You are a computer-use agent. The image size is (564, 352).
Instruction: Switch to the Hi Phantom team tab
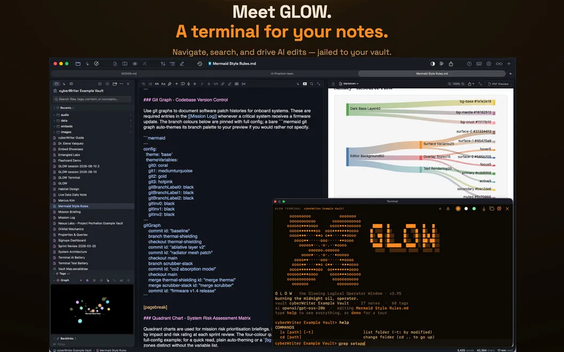tap(283, 74)
